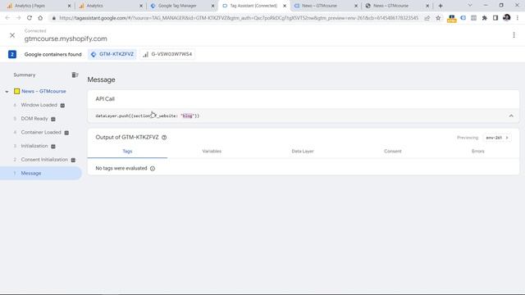This screenshot has height=295, width=525.
Task: Open the env-261 previewing chip
Action: click(497, 138)
